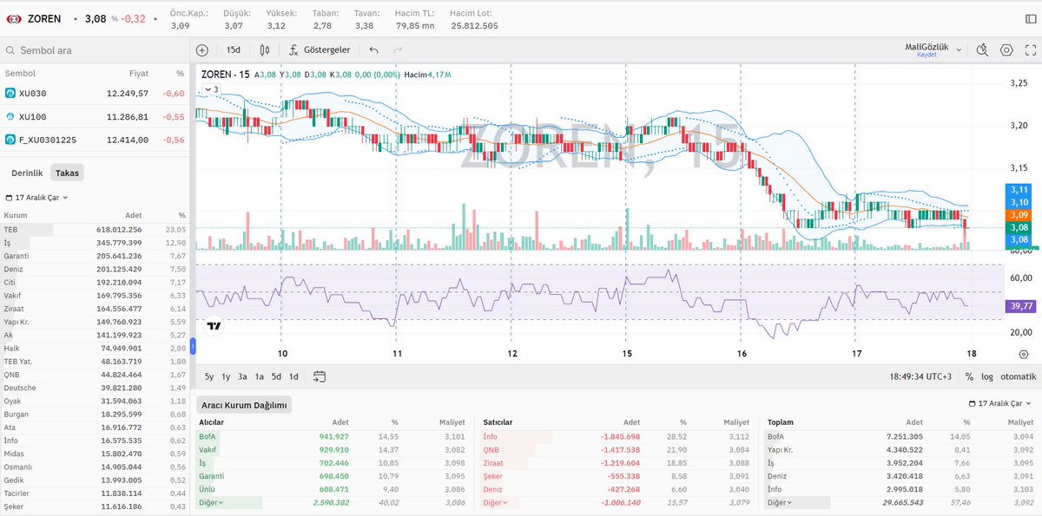Screen dimensions: 1042x516
Task: Sort Takas list by Adet column header
Action: tap(133, 215)
